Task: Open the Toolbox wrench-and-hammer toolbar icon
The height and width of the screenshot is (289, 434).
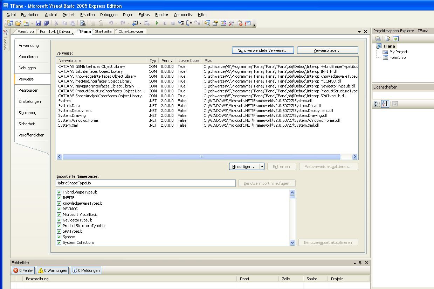Action: pyautogui.click(x=231, y=23)
